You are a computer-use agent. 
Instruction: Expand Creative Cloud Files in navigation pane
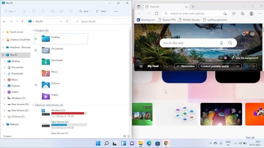coord(3,39)
